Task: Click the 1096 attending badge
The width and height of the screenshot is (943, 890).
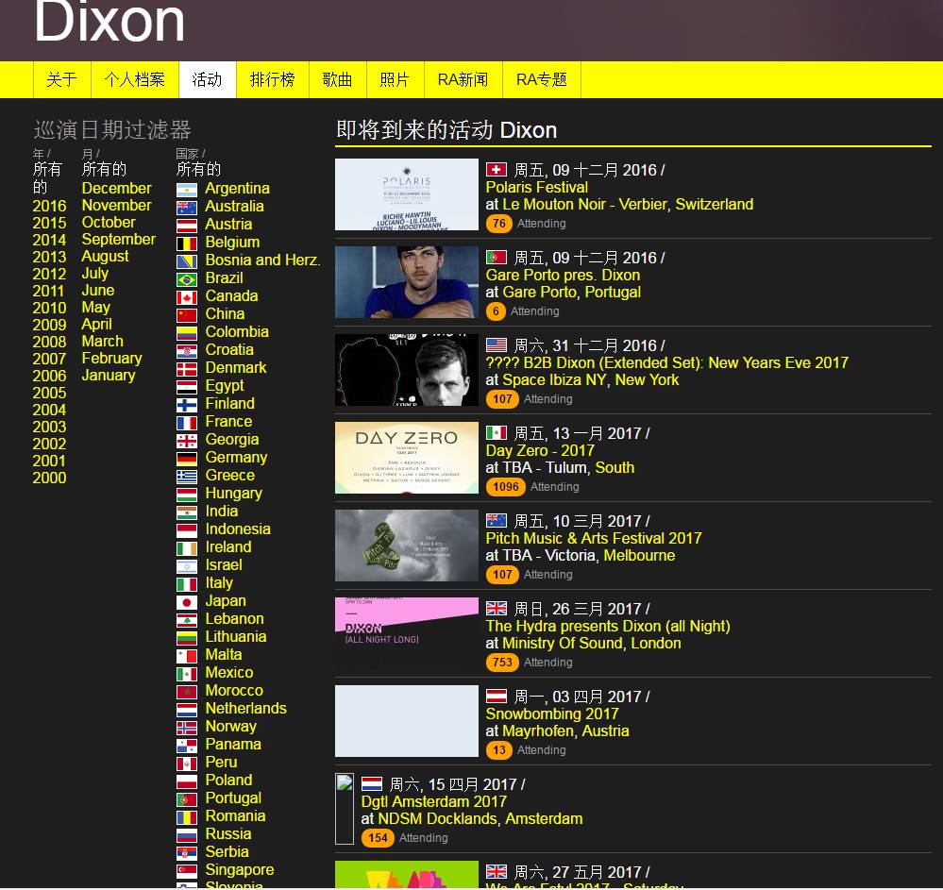Action: (506, 487)
